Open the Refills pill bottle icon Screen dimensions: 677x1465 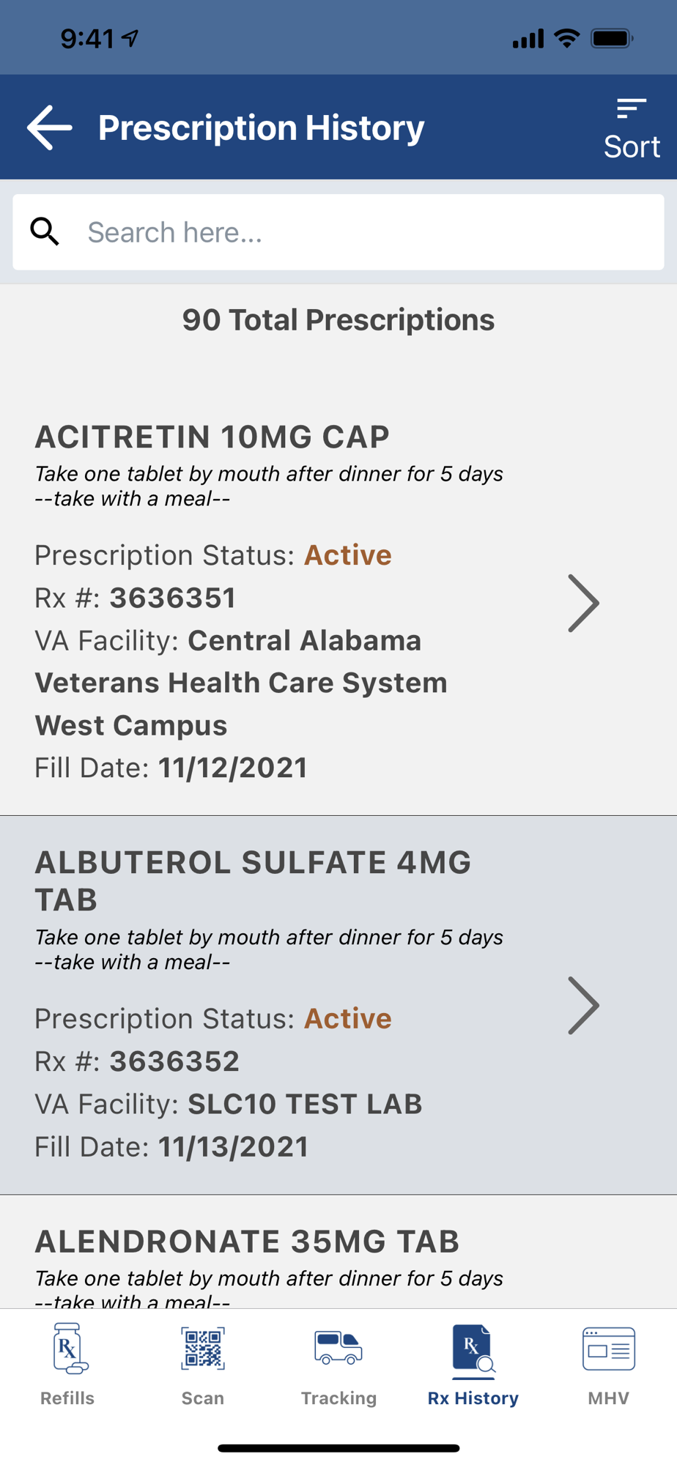coord(69,1347)
